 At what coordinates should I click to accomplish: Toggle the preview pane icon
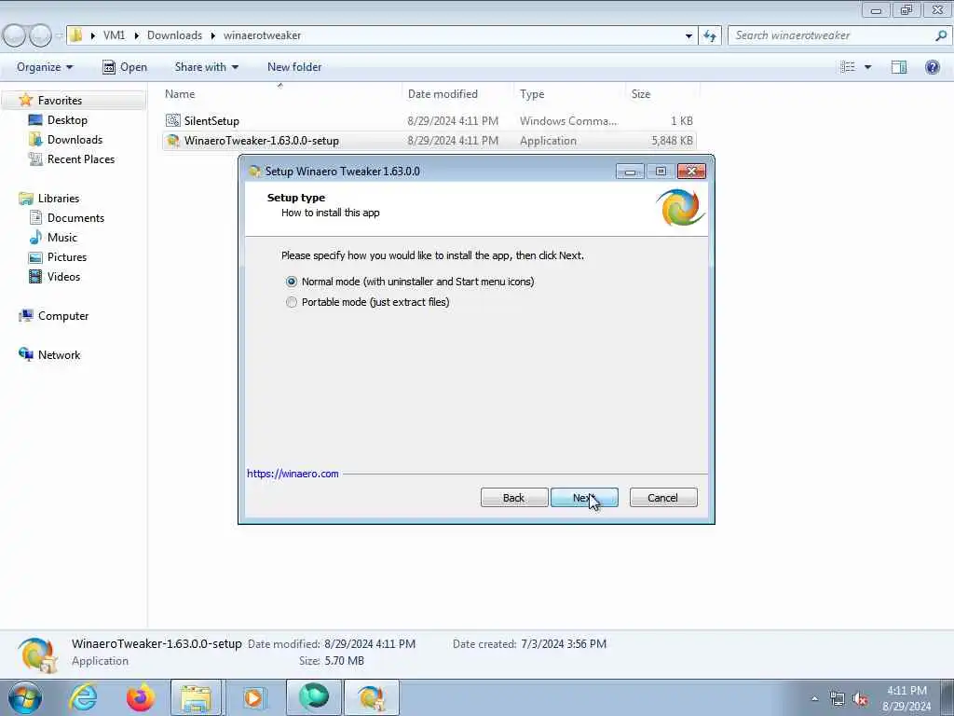[x=899, y=67]
